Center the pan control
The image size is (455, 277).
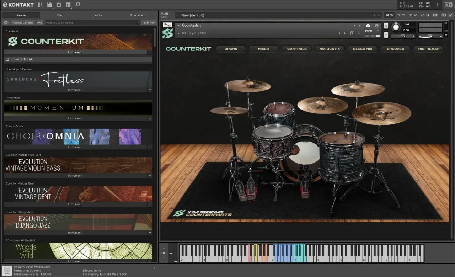403,36
